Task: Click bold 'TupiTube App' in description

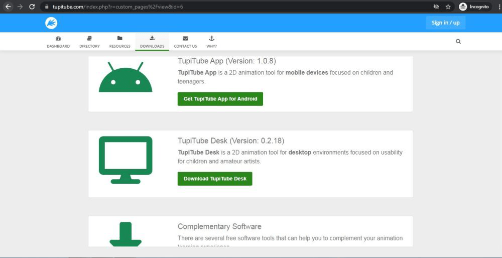Action: pyautogui.click(x=197, y=73)
